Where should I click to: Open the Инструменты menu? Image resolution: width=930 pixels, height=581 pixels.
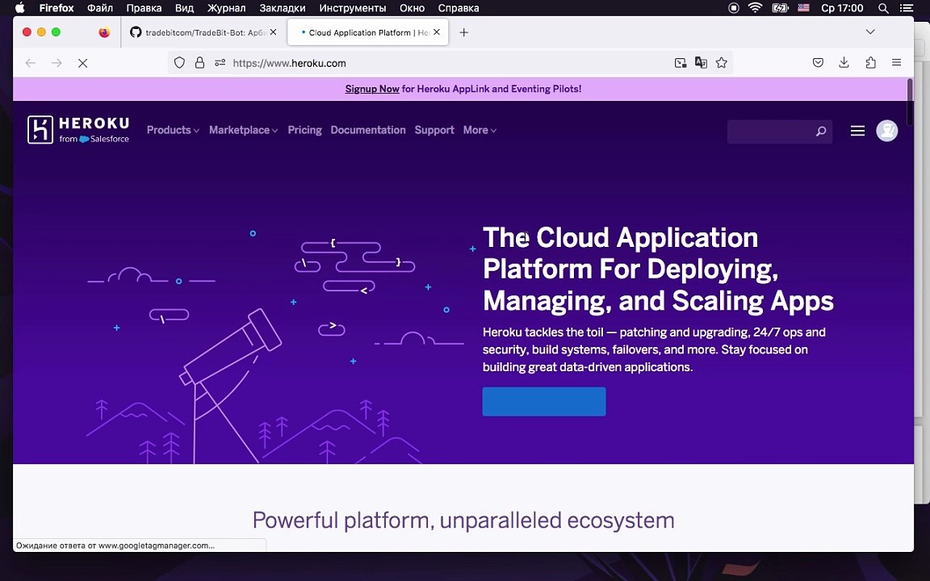[352, 8]
